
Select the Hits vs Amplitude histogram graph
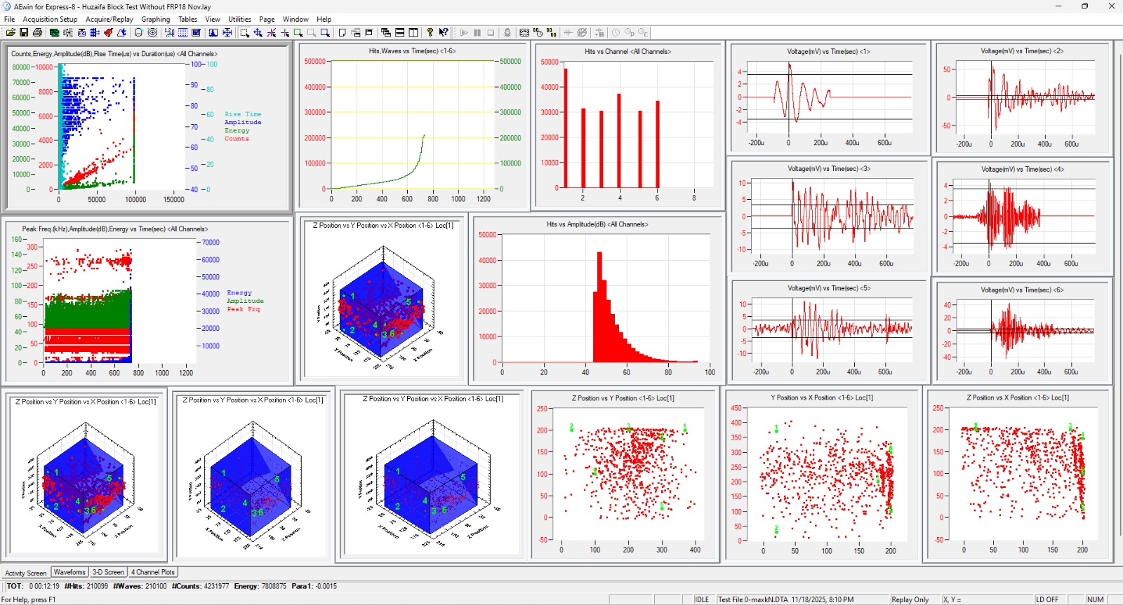click(x=597, y=299)
